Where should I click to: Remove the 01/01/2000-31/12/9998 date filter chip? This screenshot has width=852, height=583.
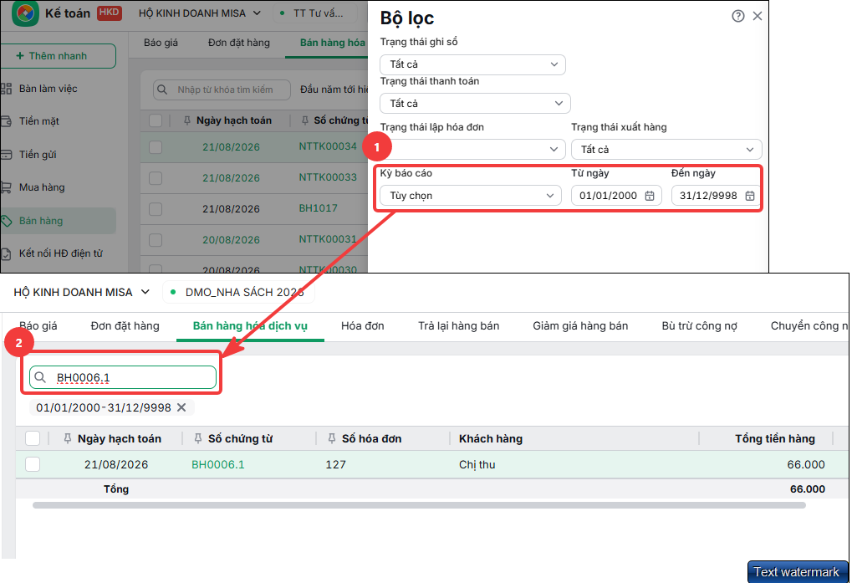[182, 407]
